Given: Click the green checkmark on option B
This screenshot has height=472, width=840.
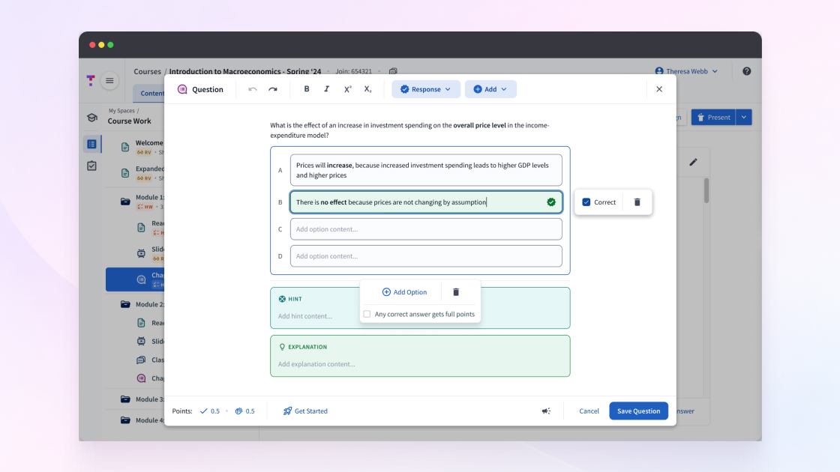Looking at the screenshot, I should tap(551, 202).
